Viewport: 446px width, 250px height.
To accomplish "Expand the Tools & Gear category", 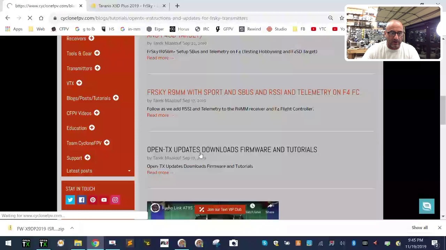I will (97, 53).
